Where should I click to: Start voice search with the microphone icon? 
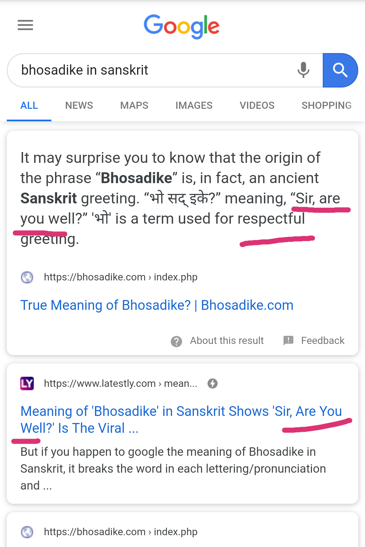(303, 70)
